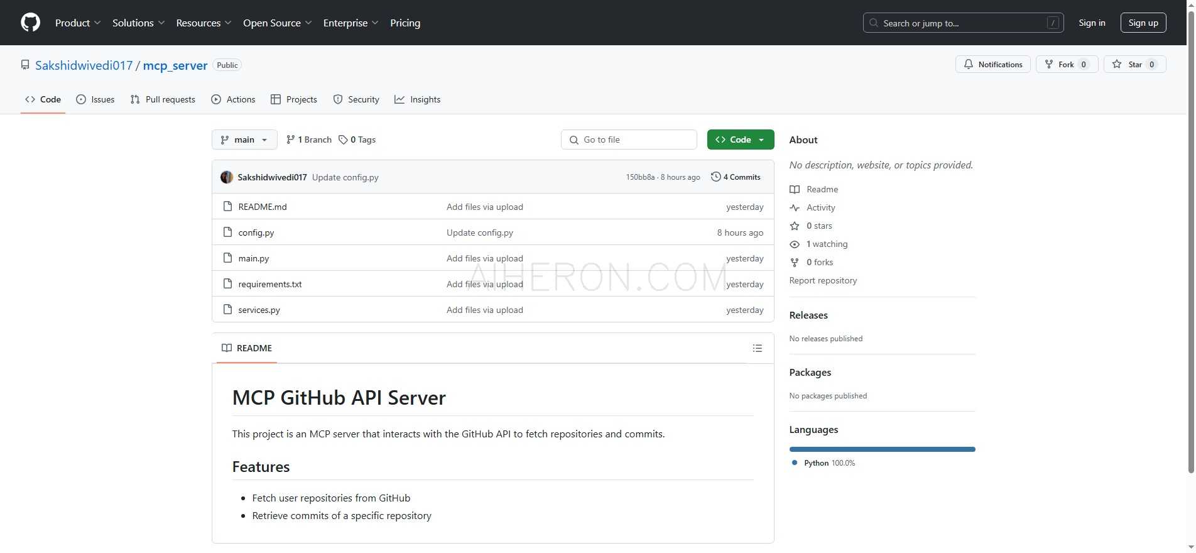Star the mcp_server repository

coord(1134,64)
